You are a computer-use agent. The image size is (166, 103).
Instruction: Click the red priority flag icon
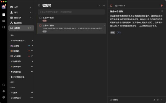(162, 6)
